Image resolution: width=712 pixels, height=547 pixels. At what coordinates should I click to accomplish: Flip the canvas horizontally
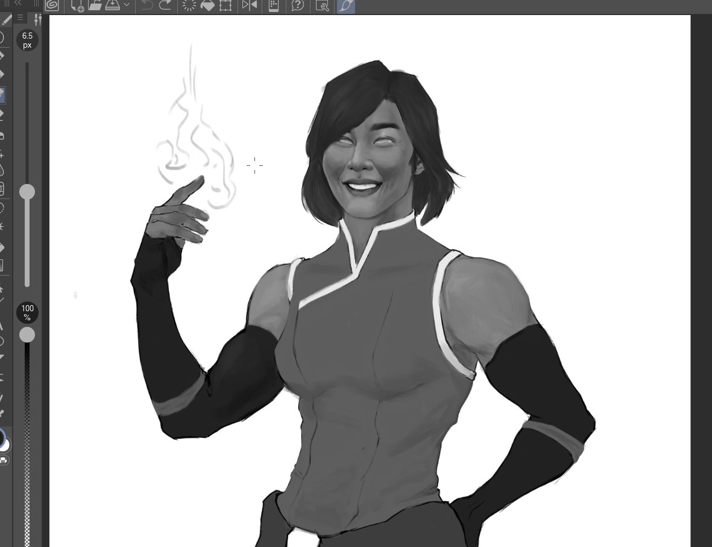[250, 5]
